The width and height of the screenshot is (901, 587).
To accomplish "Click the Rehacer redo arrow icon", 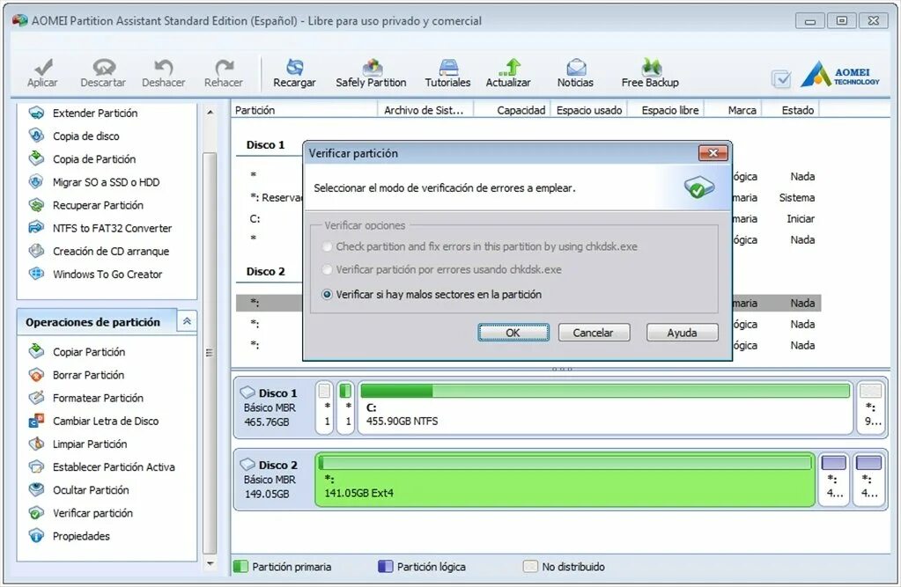I will click(x=224, y=73).
